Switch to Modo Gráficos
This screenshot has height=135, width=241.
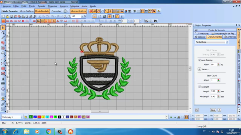coord(27,11)
